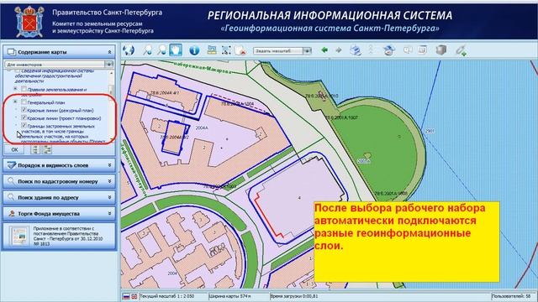Click the note page toolbar icon
The image size is (538, 302).
pyautogui.click(x=422, y=50)
